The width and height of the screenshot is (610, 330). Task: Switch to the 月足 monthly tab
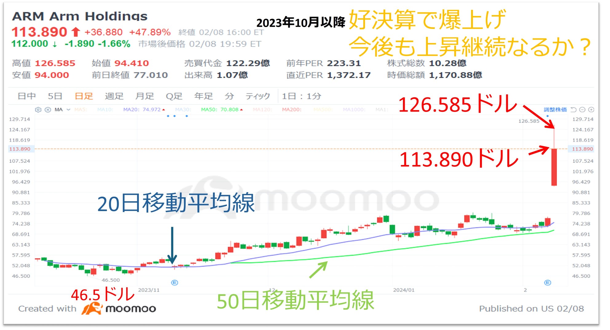[144, 96]
